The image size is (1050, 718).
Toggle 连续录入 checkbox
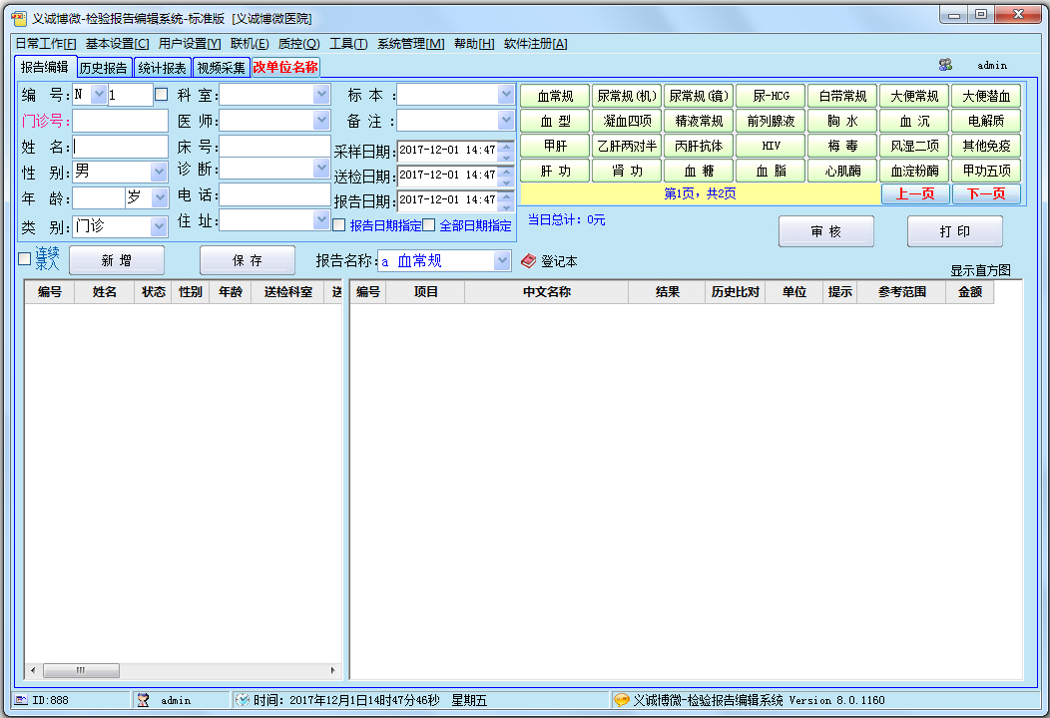(25, 259)
